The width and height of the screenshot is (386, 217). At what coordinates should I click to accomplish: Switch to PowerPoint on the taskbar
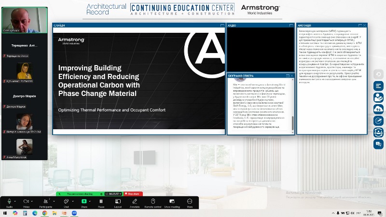[64, 213]
